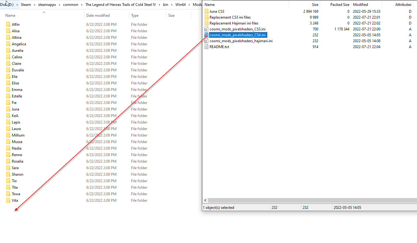Select the Duvalie folder icon
Image resolution: width=417 pixels, height=243 pixels.
coord(8,70)
